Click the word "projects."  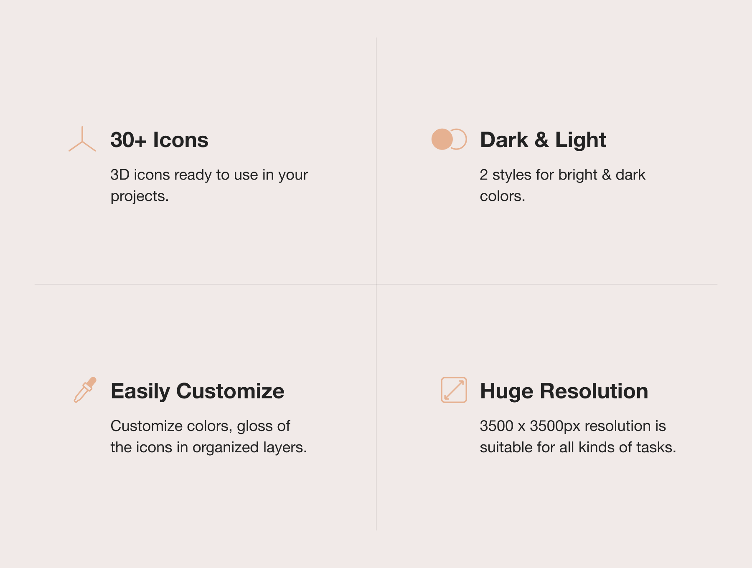coord(140,196)
